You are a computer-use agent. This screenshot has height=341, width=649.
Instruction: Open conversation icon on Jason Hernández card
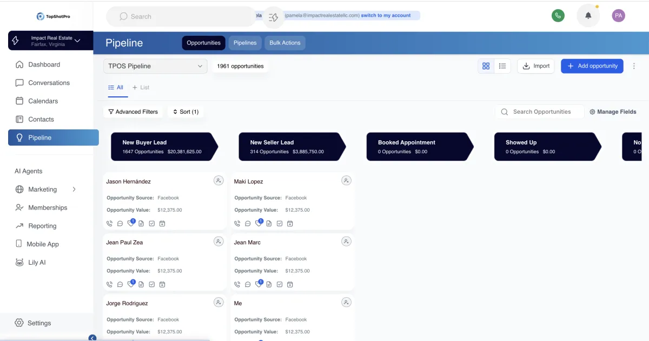click(120, 224)
